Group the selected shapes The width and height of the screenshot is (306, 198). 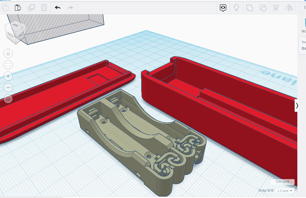click(250, 7)
